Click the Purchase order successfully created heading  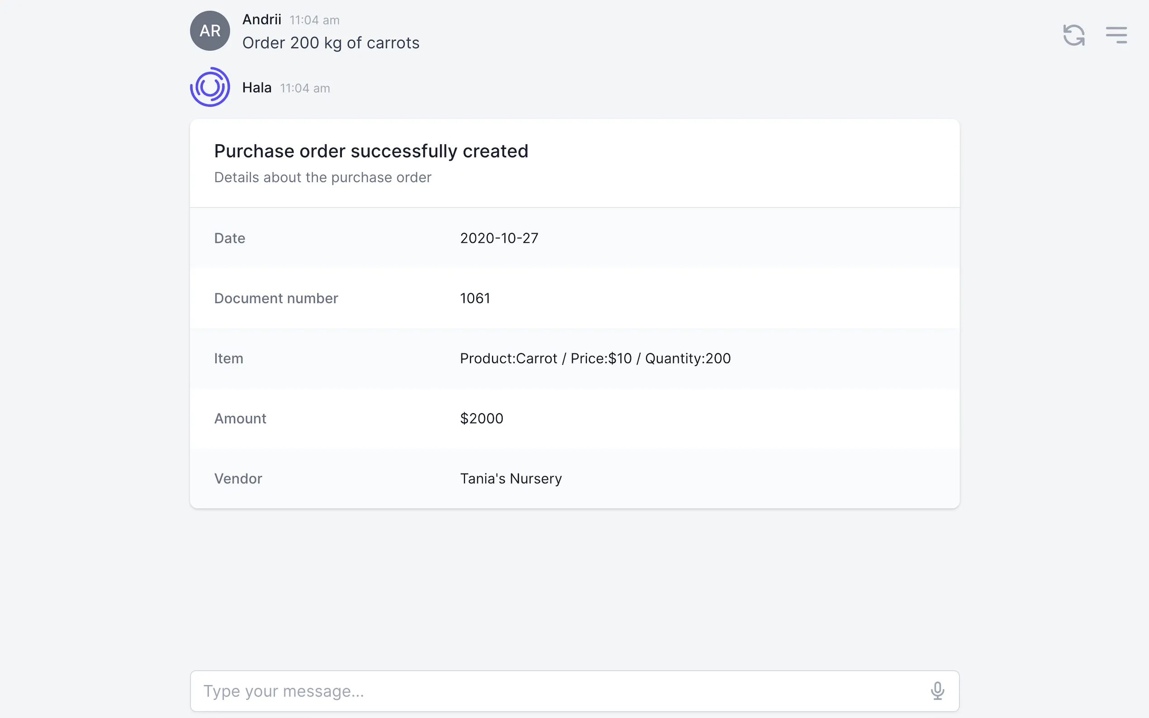pos(371,151)
